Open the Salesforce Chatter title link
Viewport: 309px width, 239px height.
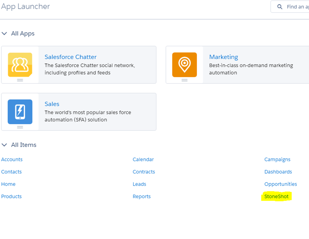71,57
